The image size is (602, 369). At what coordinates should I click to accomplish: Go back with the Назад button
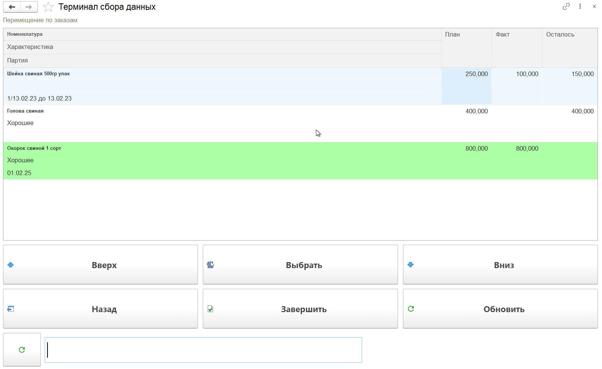pyautogui.click(x=100, y=309)
